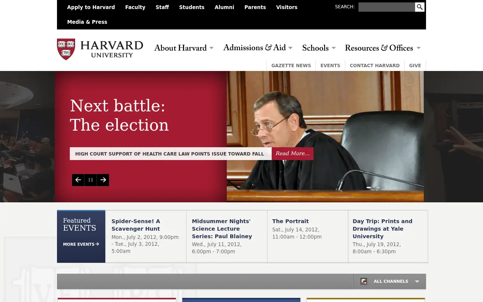Click 'Next battle: The election' heading
Screen dimensions: 483x302
tap(119, 115)
